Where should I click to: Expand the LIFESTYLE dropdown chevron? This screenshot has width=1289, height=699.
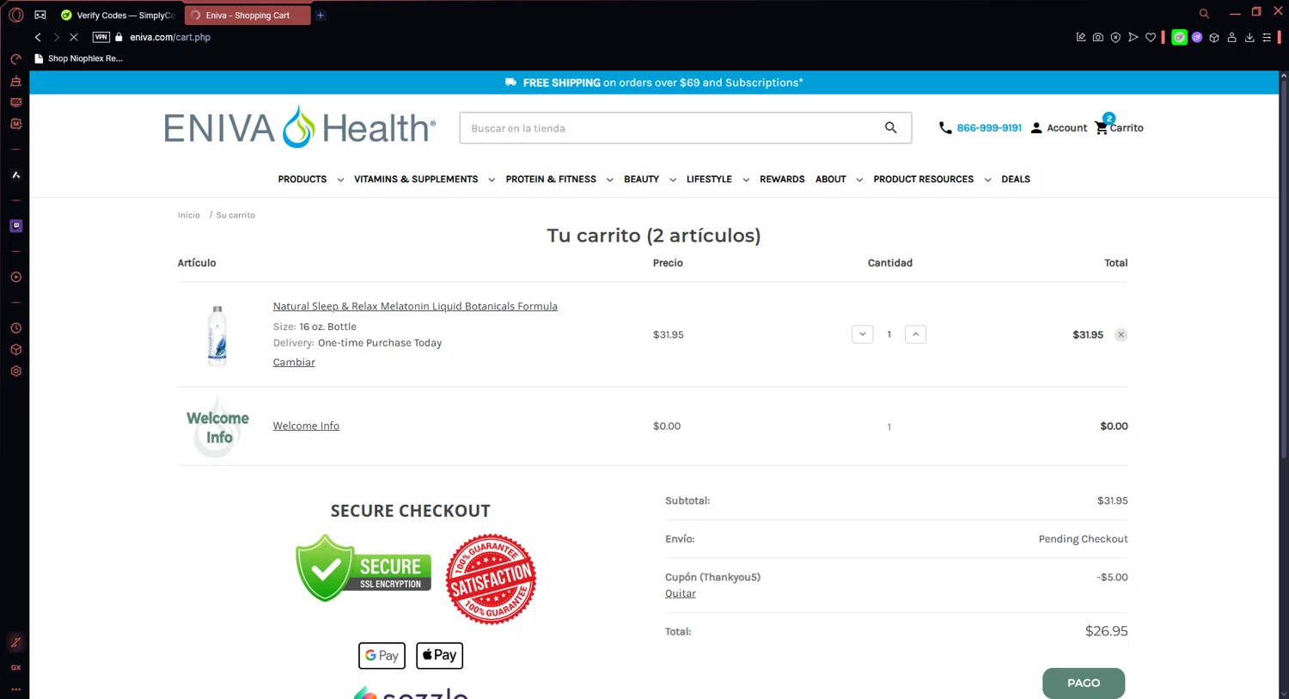(x=746, y=180)
